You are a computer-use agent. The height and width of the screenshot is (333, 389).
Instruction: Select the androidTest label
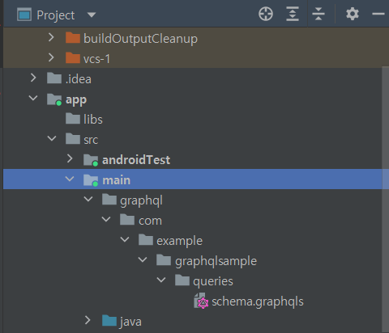[x=136, y=160]
